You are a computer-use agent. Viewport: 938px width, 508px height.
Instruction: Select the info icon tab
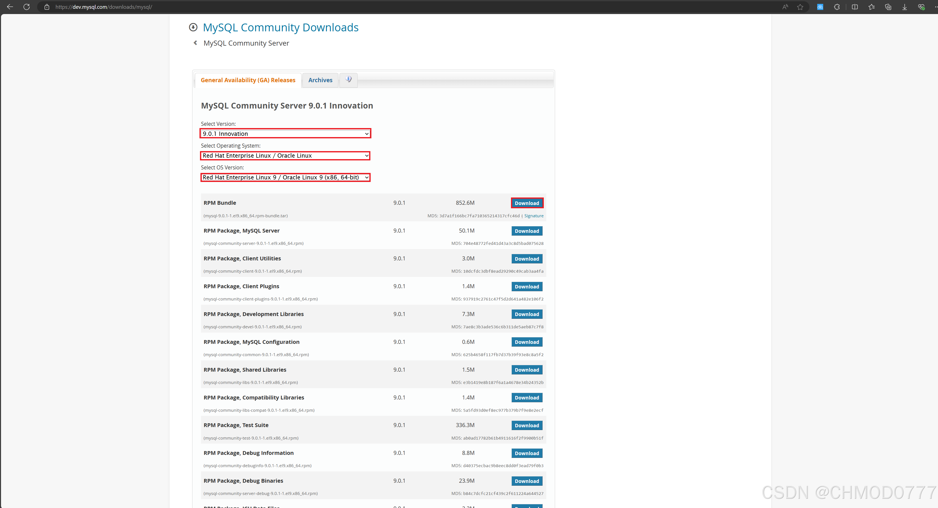coord(349,79)
